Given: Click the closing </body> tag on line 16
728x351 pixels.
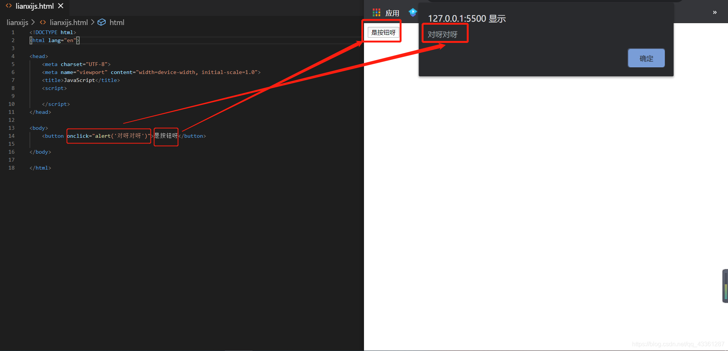Looking at the screenshot, I should click(x=40, y=152).
